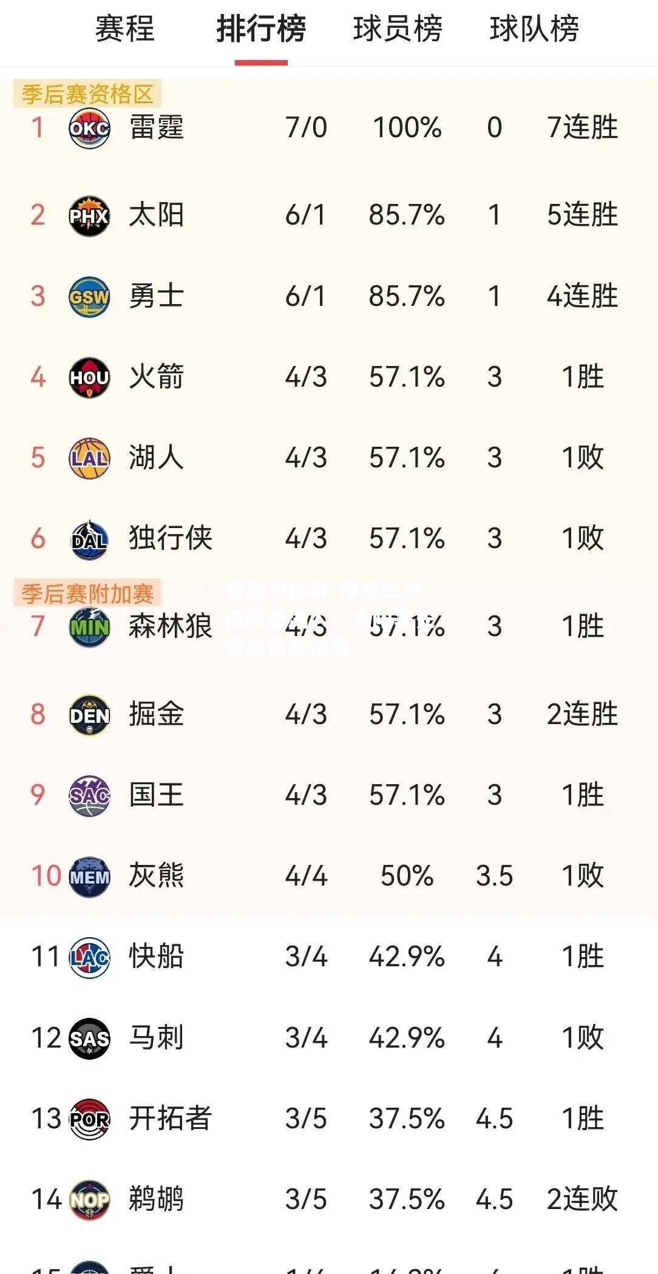Switch to the 球员榜 tab
Screen dimensions: 658x1274
point(398,29)
